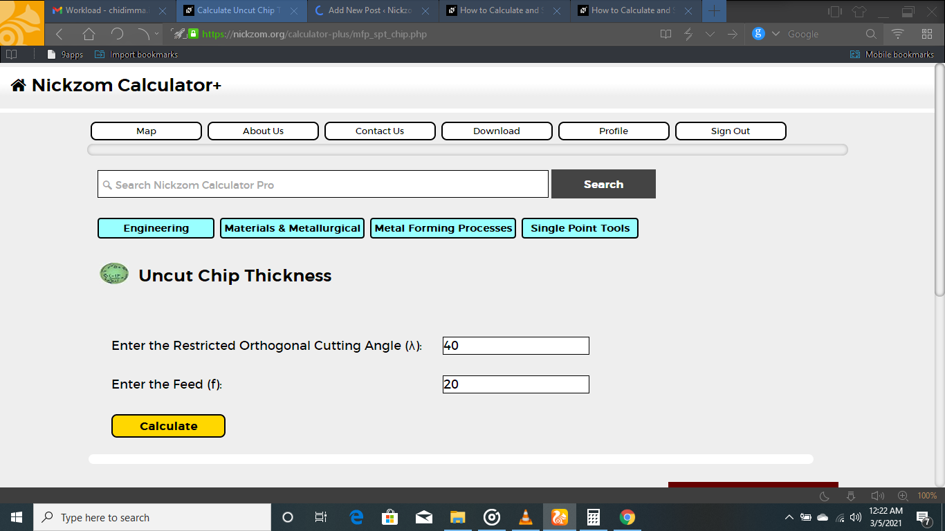
Task: Click the download arrow icon in status bar
Action: (851, 496)
